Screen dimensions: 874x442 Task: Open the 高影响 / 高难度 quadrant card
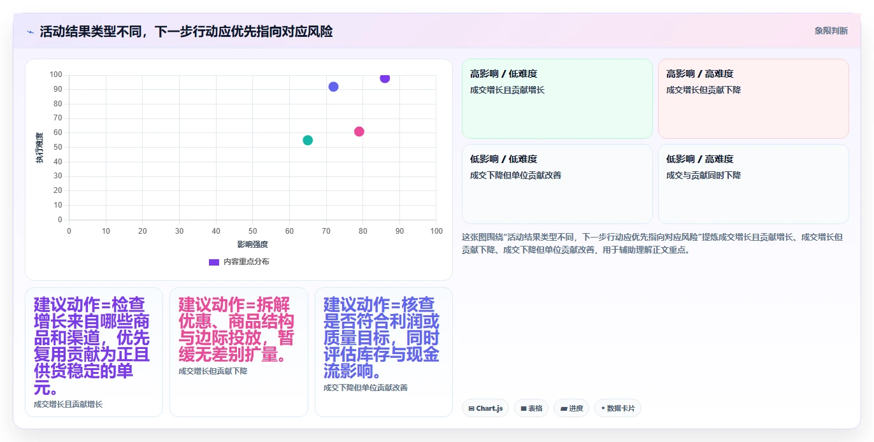click(x=754, y=99)
